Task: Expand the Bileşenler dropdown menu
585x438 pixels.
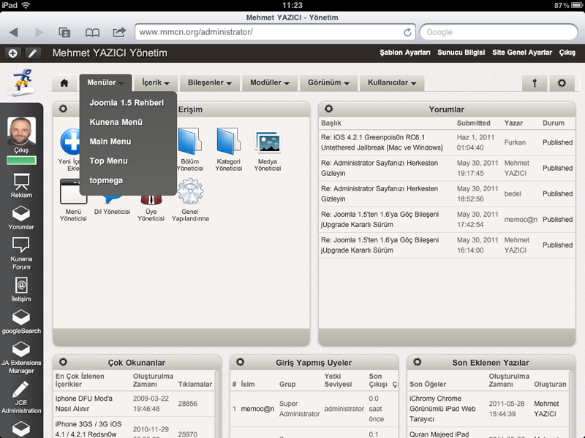Action: pos(210,82)
